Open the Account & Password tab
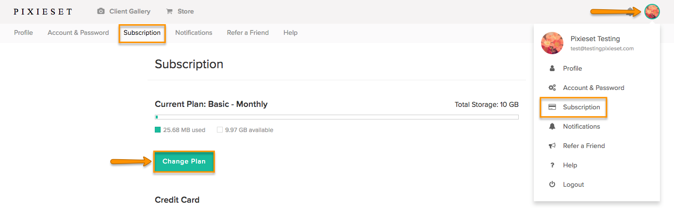674x208 pixels. pyautogui.click(x=78, y=32)
